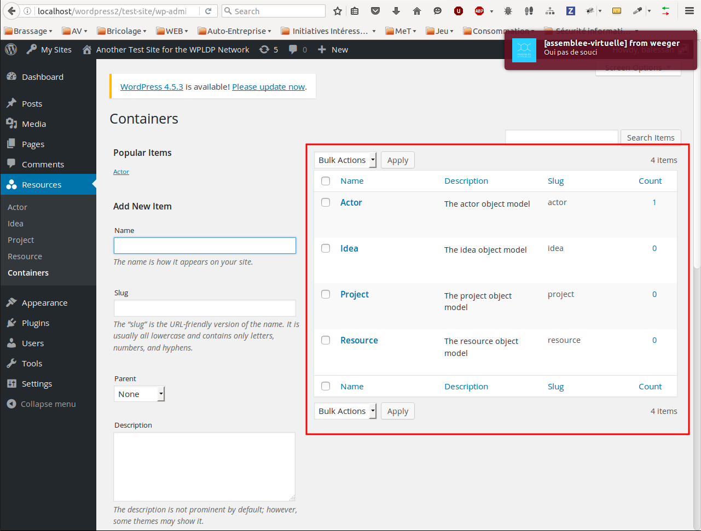
Task: Tick the select-all checkbox in table footer
Action: [x=326, y=387]
